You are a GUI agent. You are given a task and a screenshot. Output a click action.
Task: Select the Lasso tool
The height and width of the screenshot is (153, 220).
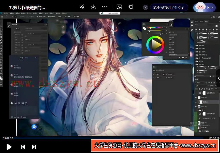point(1,29)
